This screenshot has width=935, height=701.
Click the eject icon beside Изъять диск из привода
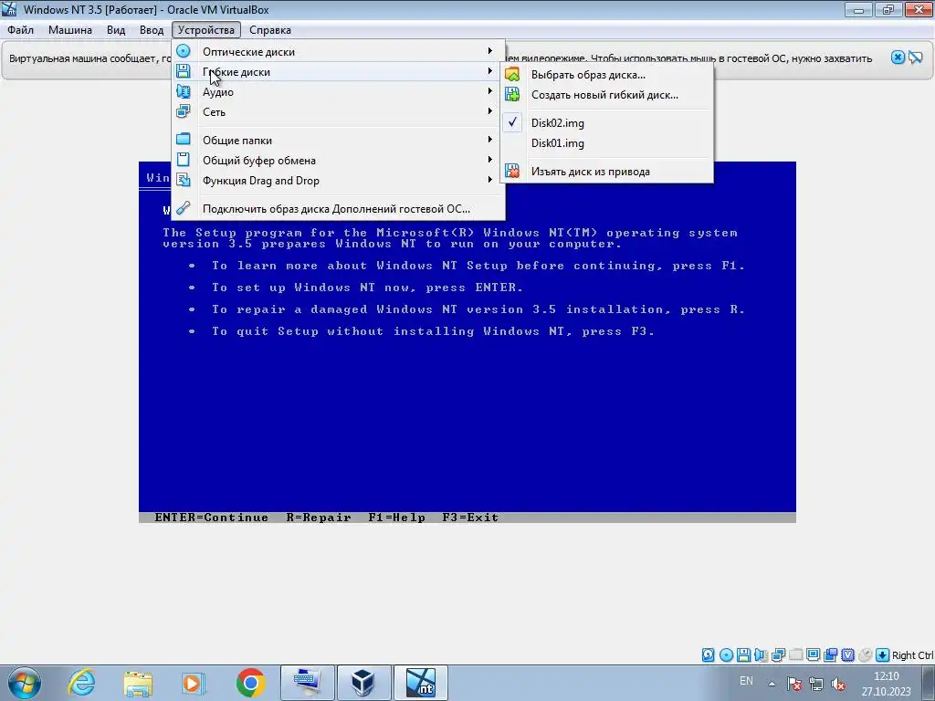(512, 171)
